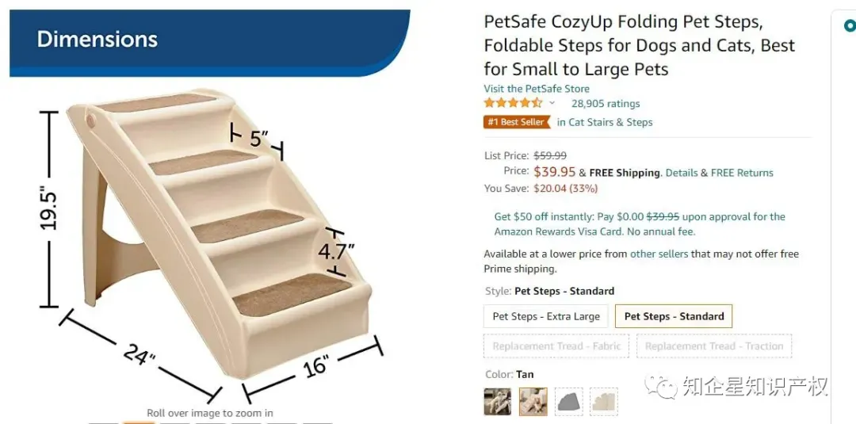Click the star rating icons

[x=513, y=103]
